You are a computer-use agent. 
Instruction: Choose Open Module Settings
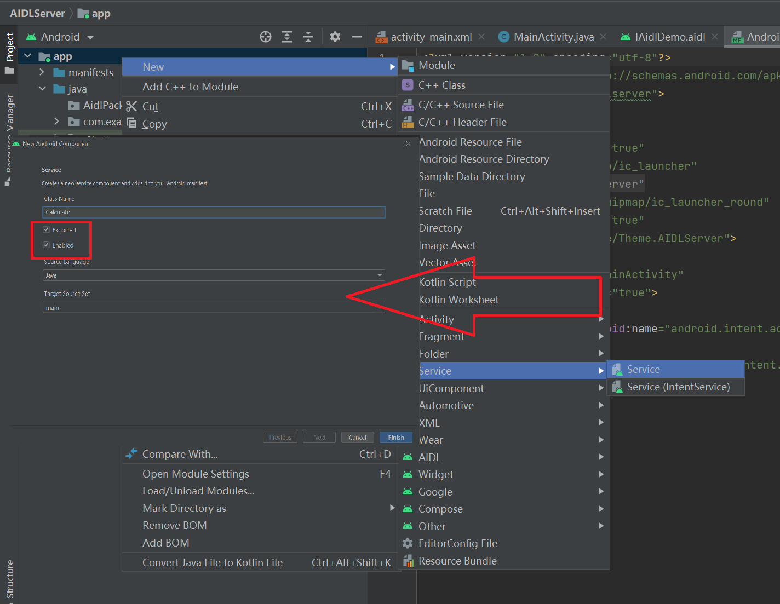click(x=259, y=474)
